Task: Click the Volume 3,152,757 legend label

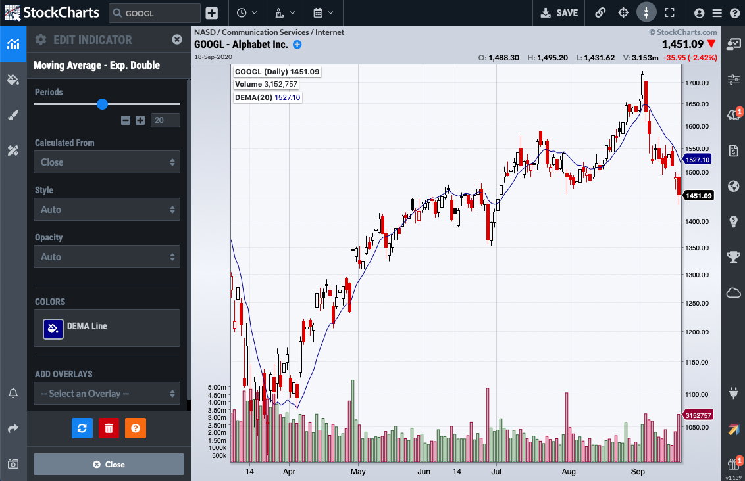Action: tap(266, 84)
